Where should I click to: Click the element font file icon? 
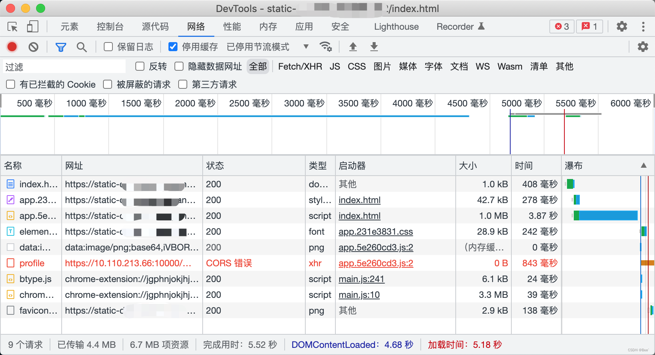[x=11, y=232]
